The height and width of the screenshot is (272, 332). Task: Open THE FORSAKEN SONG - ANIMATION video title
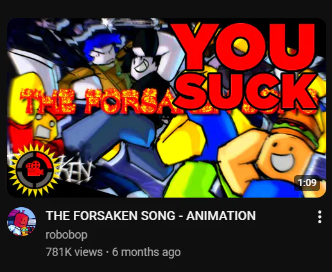[151, 216]
